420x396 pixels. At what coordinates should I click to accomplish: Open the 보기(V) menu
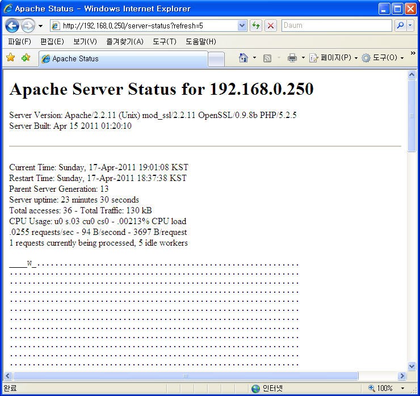point(85,41)
